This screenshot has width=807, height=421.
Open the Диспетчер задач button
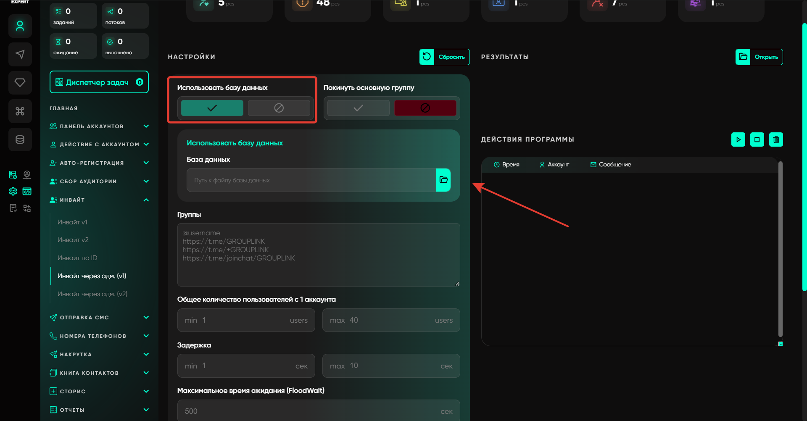click(99, 82)
